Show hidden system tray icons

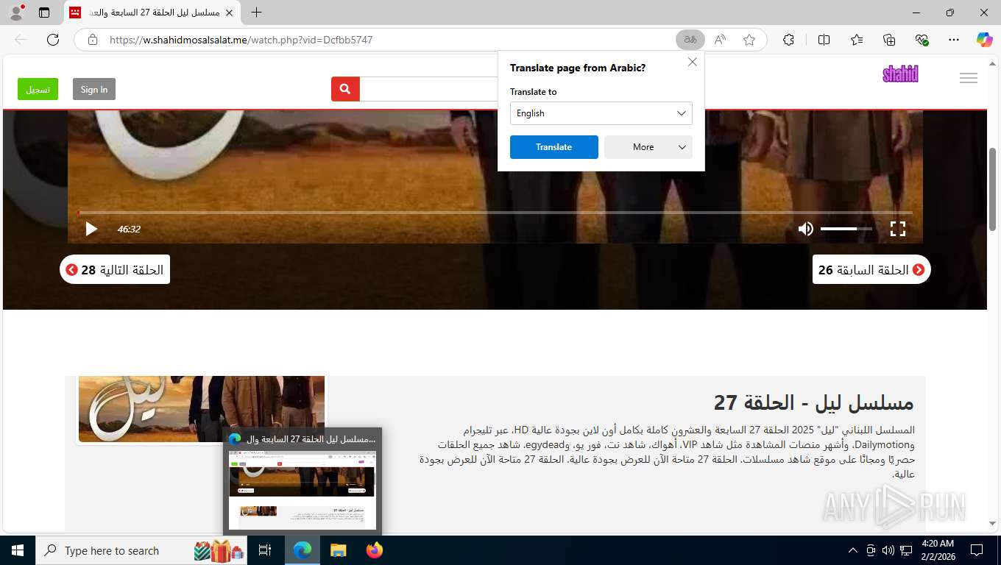(853, 550)
